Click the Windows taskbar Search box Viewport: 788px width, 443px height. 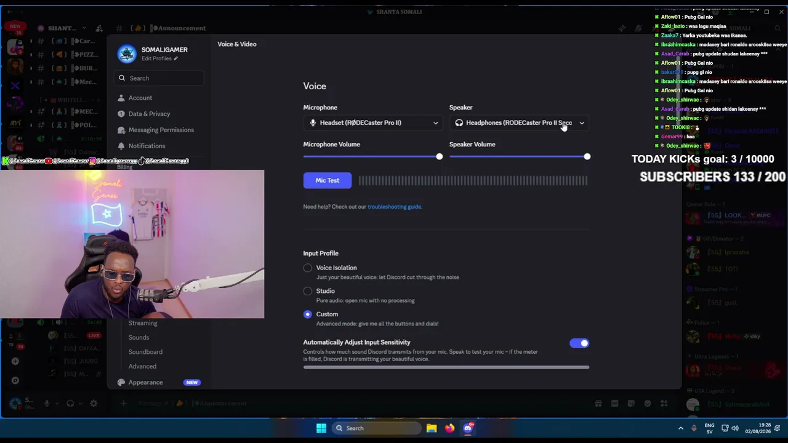click(377, 428)
